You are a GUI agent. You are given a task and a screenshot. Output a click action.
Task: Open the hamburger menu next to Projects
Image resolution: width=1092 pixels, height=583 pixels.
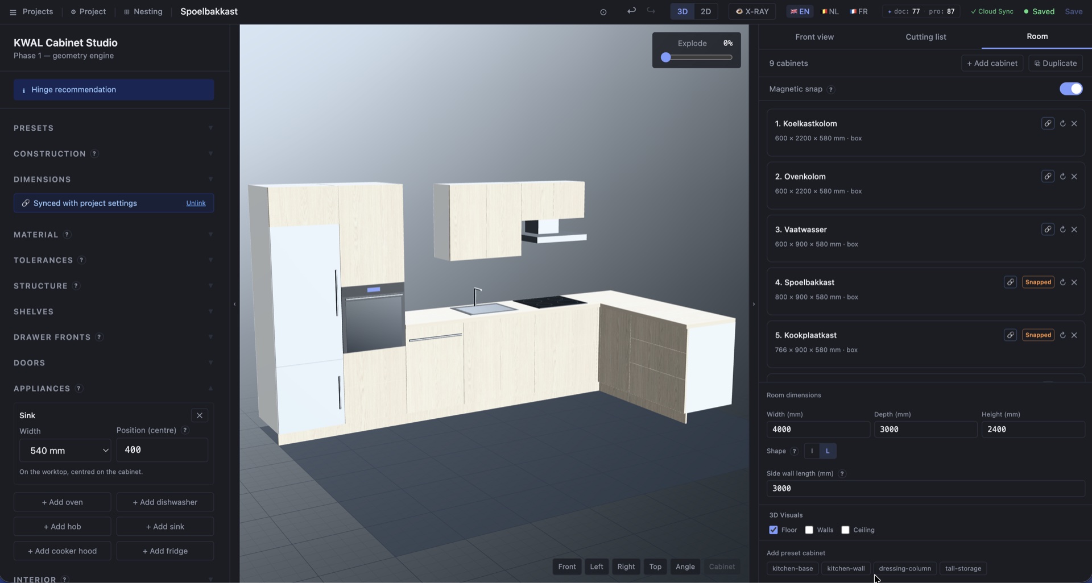(x=13, y=12)
